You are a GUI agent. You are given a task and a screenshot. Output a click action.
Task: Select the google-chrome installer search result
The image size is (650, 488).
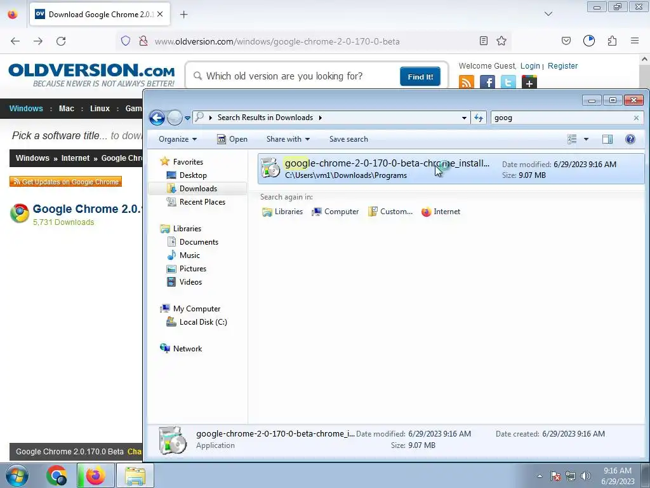click(x=451, y=169)
